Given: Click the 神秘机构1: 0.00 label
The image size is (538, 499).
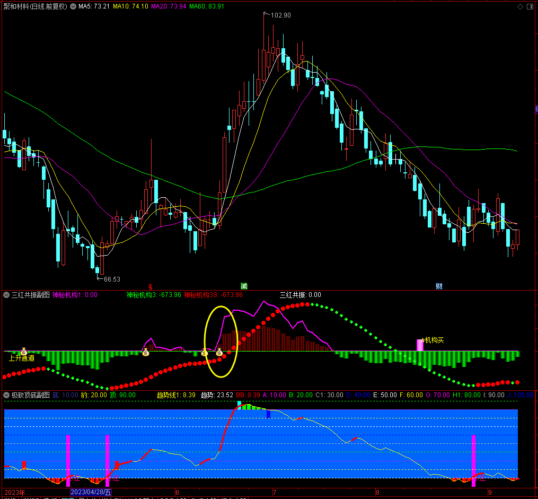Looking at the screenshot, I should coord(75,295).
